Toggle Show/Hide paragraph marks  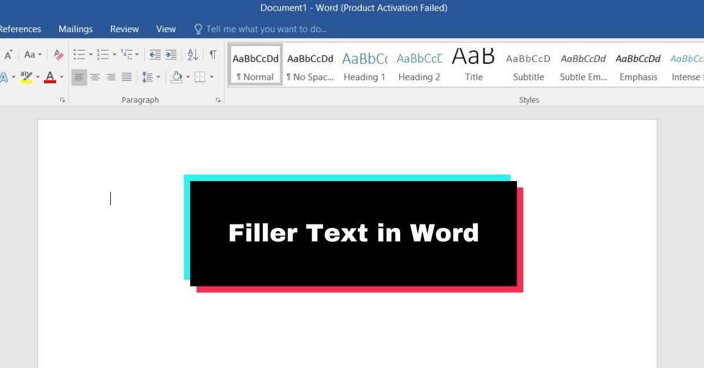tap(213, 55)
